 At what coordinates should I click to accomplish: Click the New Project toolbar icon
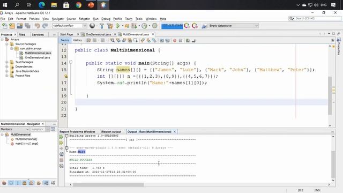tap(12, 26)
